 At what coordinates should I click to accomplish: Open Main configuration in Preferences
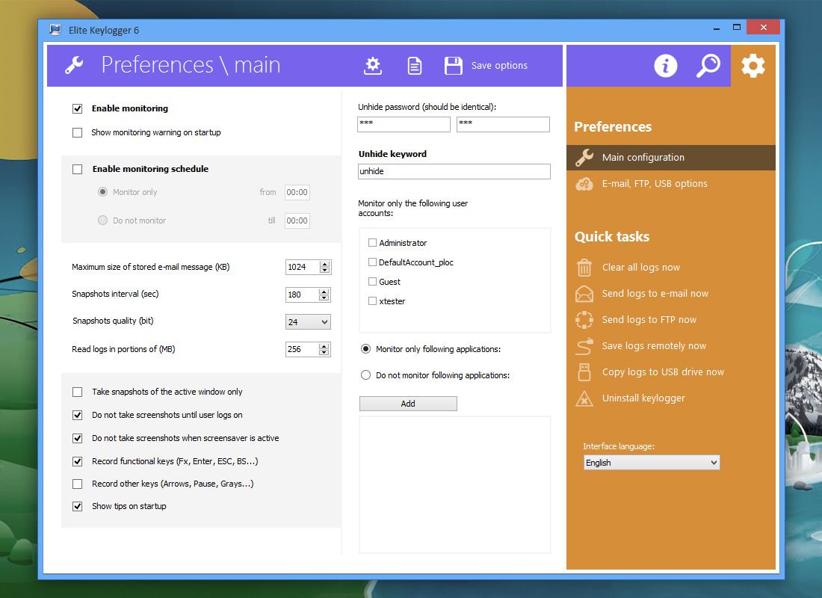[x=643, y=158]
